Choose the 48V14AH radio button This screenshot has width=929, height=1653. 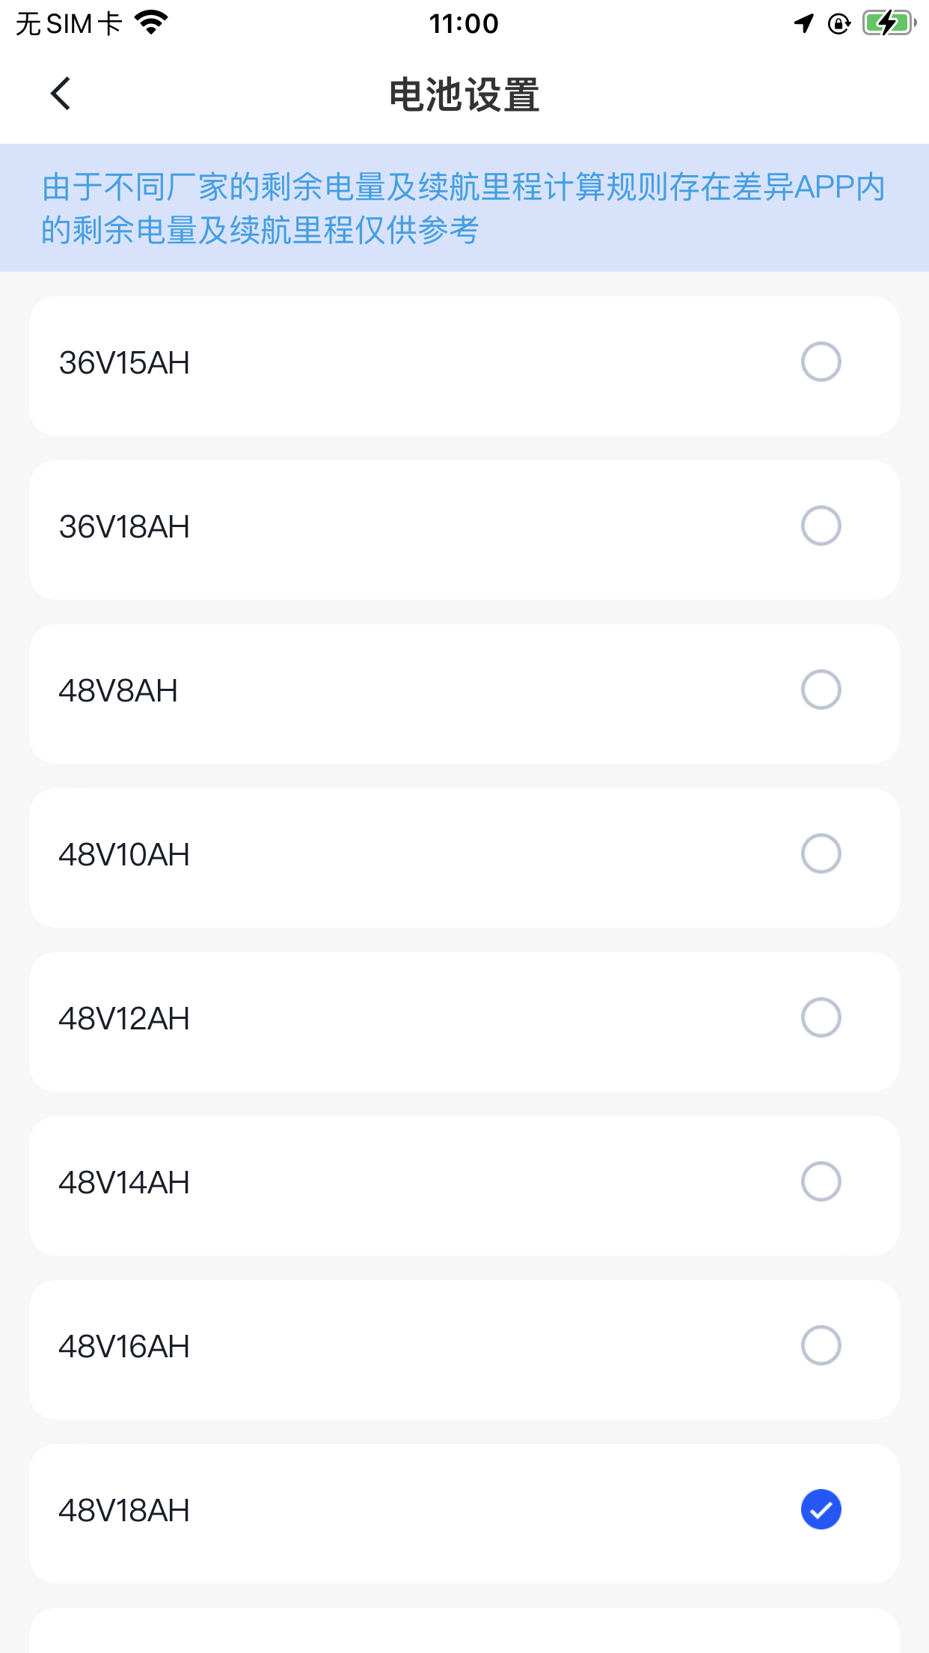821,1181
